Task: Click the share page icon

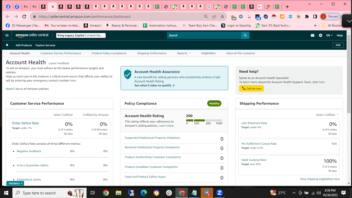Action: click(x=214, y=16)
